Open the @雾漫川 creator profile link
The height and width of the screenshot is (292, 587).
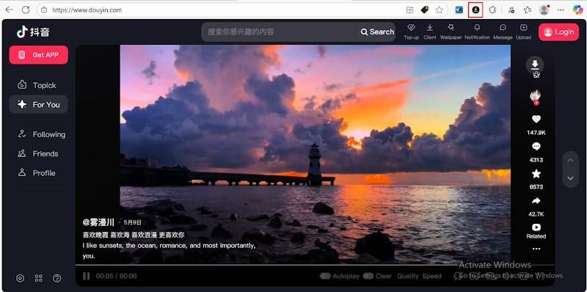[x=98, y=222]
